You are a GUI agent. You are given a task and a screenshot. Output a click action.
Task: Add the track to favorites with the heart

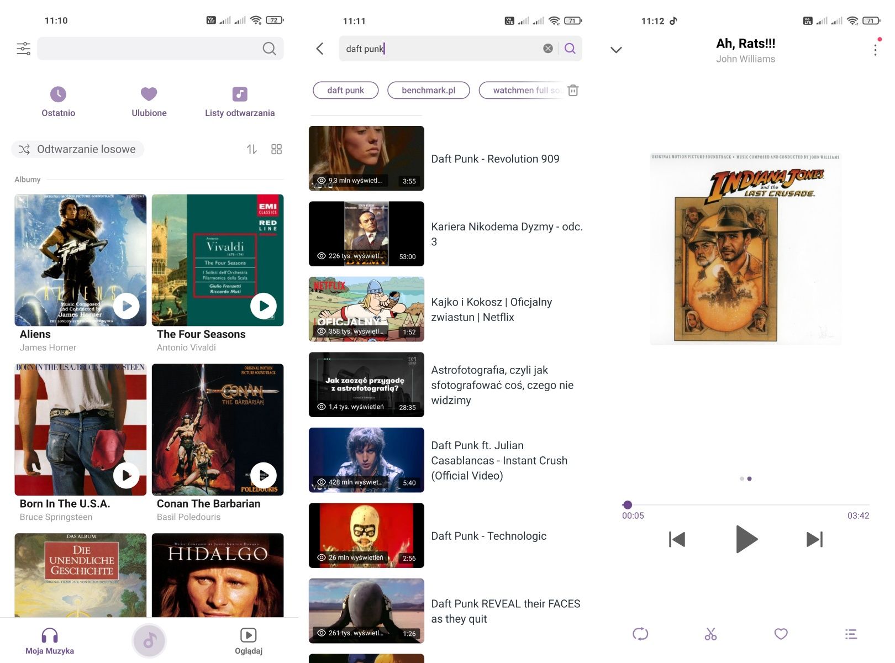click(781, 634)
